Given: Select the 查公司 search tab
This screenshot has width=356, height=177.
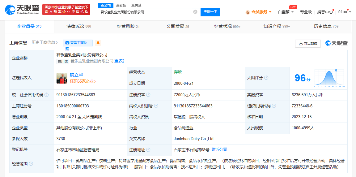Looking at the screenshot, I should point(106,5).
